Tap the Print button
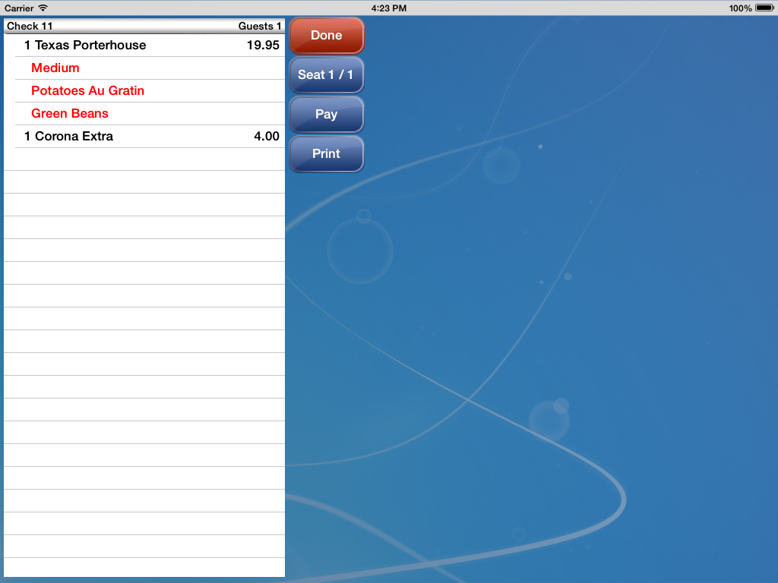The height and width of the screenshot is (583, 778). pyautogui.click(x=326, y=153)
